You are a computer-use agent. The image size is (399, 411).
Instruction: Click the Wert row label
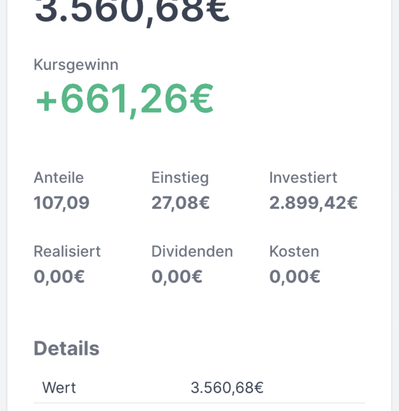(59, 388)
